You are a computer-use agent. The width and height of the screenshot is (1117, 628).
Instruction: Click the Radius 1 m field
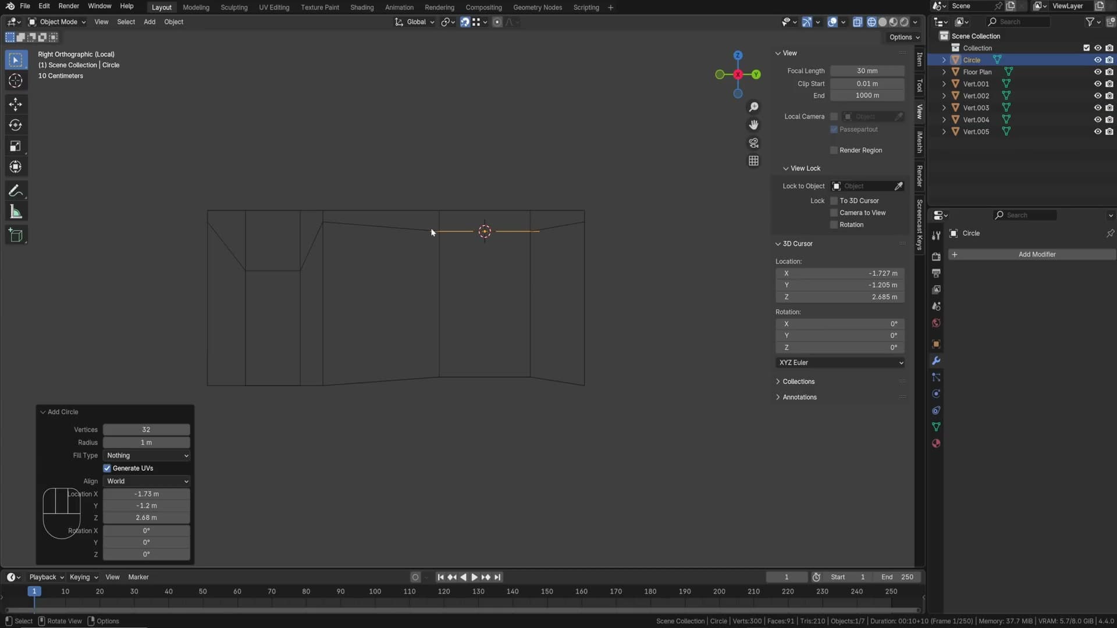pos(147,443)
